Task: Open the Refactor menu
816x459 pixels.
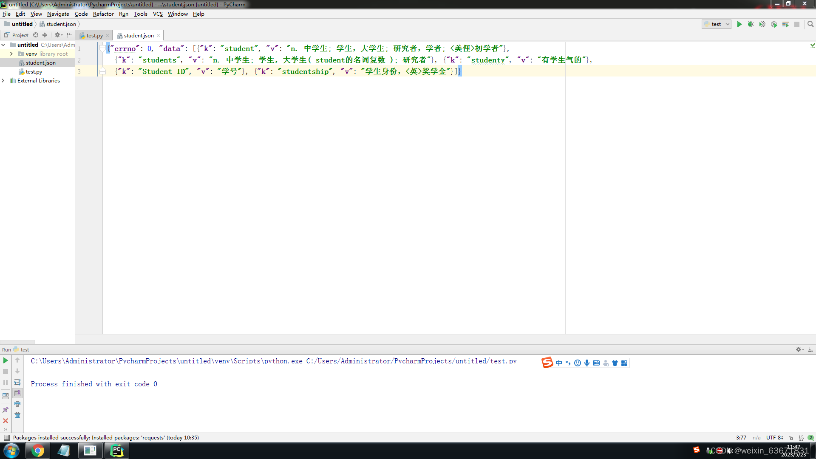Action: [103, 14]
